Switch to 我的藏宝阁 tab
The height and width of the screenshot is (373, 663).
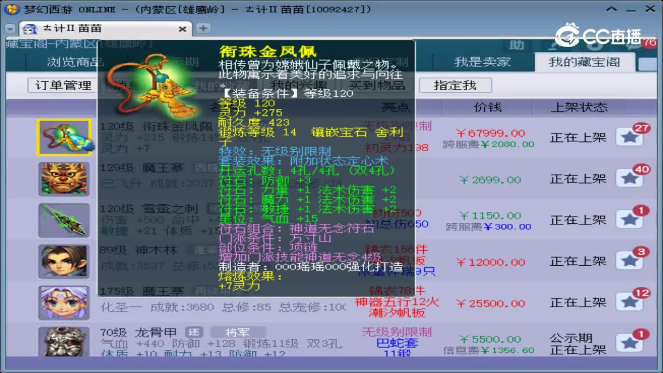pos(585,62)
